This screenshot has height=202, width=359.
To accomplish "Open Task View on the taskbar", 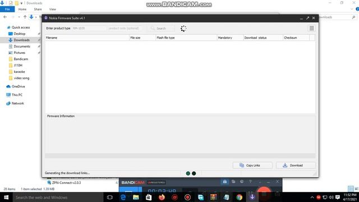I will [x=110, y=197].
